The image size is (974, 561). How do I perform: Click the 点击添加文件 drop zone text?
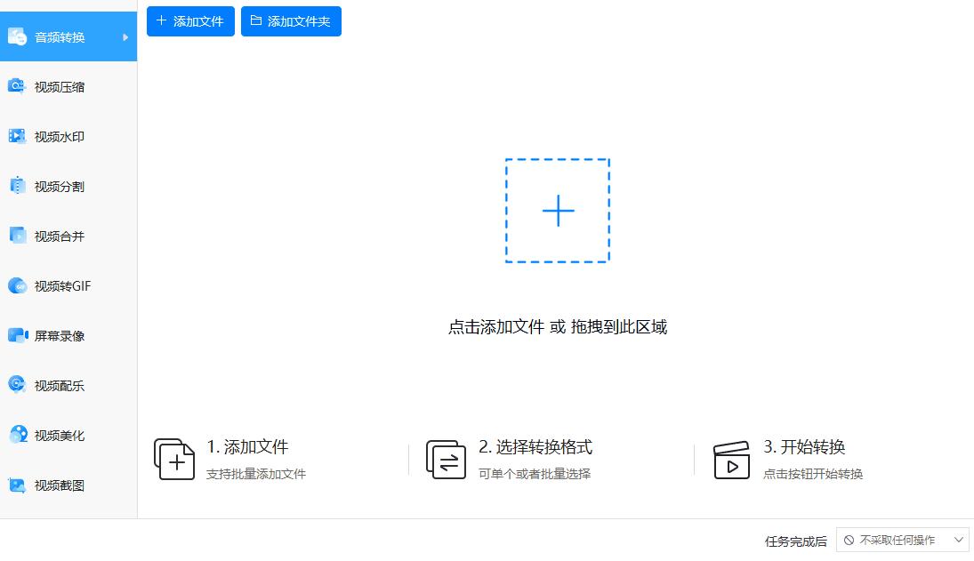point(558,327)
